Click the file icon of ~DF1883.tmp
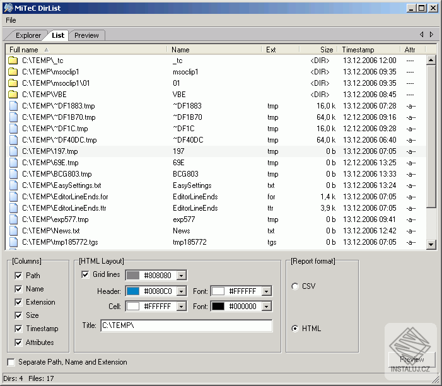Image resolution: width=442 pixels, height=386 pixels. (13, 106)
